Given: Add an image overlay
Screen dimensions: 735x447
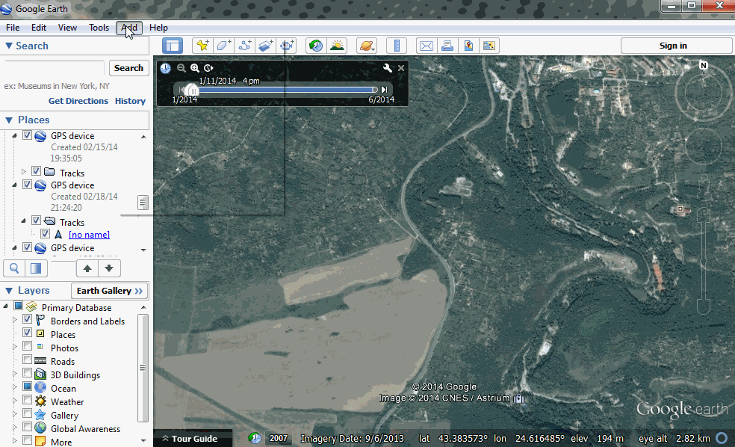Looking at the screenshot, I should coord(266,46).
